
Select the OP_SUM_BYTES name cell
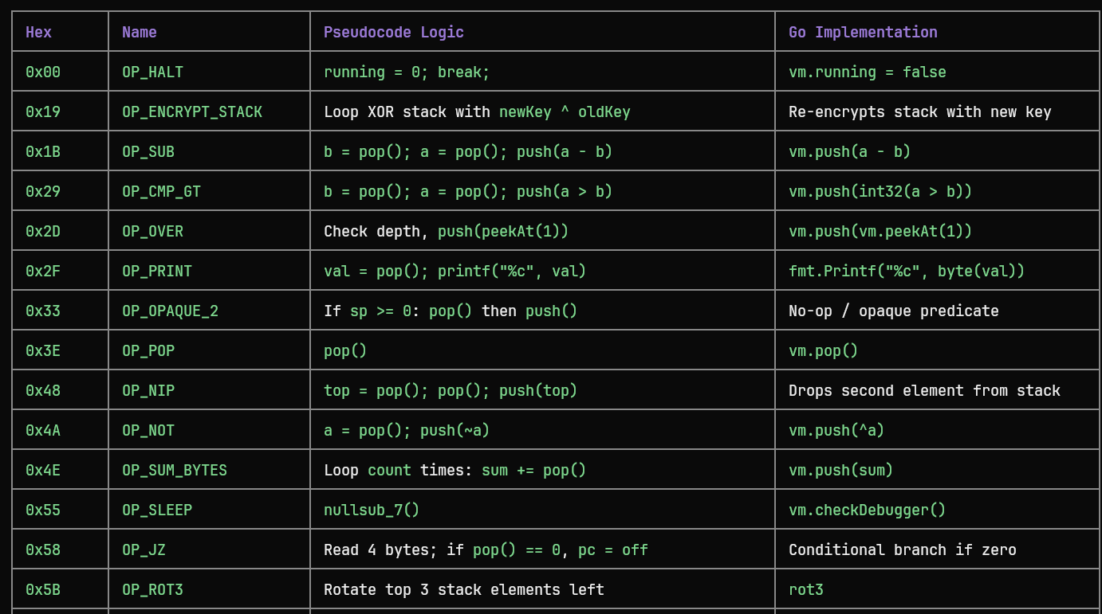pos(210,470)
